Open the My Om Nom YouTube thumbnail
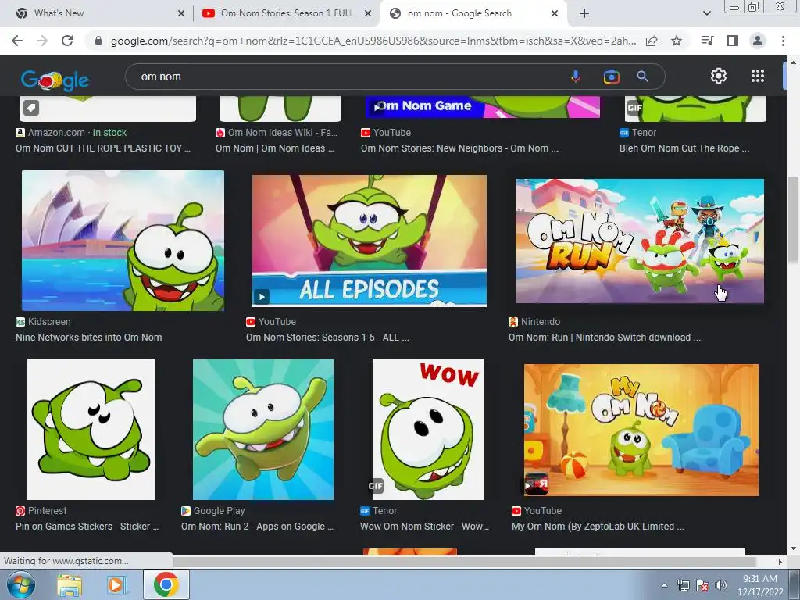The width and height of the screenshot is (800, 600). [x=641, y=430]
